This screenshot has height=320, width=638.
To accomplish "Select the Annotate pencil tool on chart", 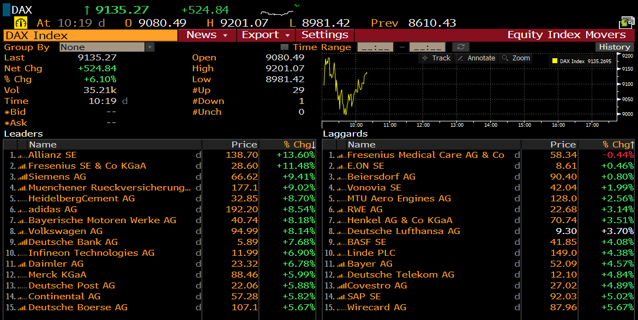I will click(x=476, y=58).
